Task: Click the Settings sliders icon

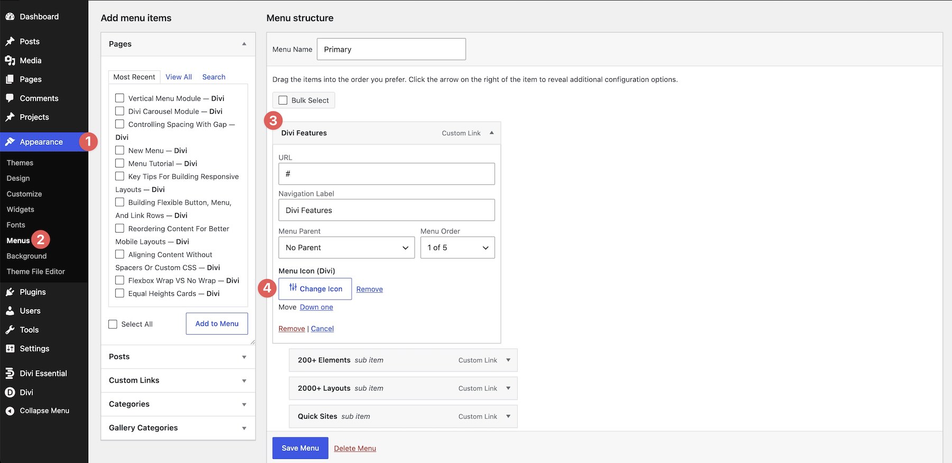Action: click(x=10, y=348)
